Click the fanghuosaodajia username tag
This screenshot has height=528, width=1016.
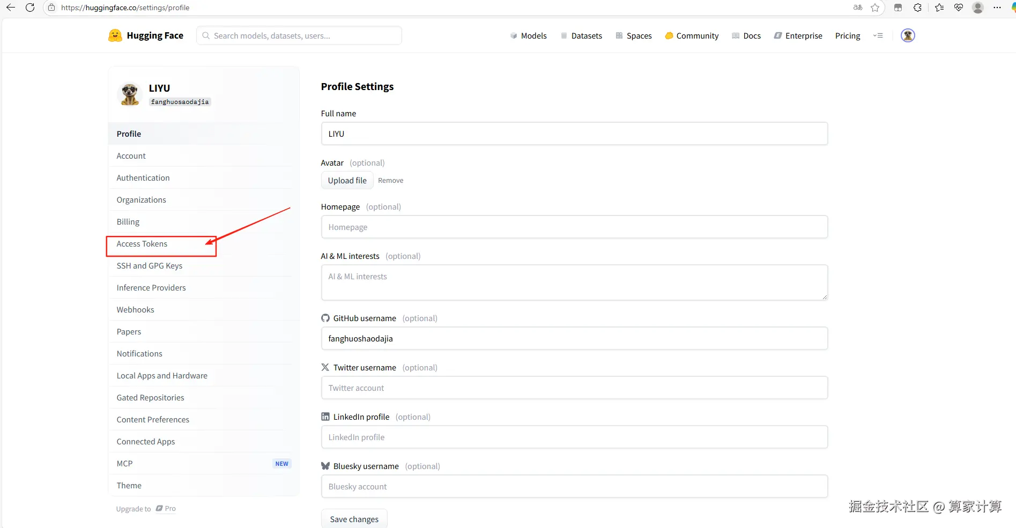pyautogui.click(x=180, y=102)
